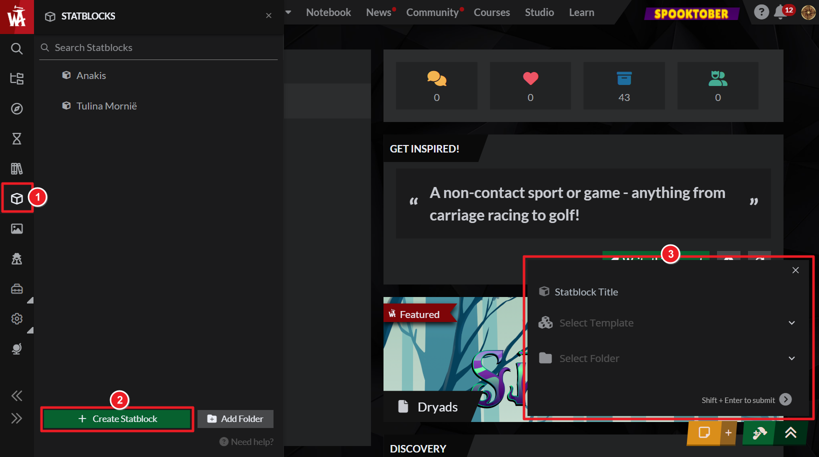Open the Anakis statblock

(91, 75)
